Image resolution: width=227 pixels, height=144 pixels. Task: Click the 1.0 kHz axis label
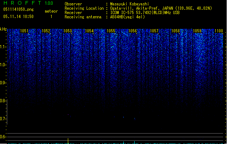(3, 65)
